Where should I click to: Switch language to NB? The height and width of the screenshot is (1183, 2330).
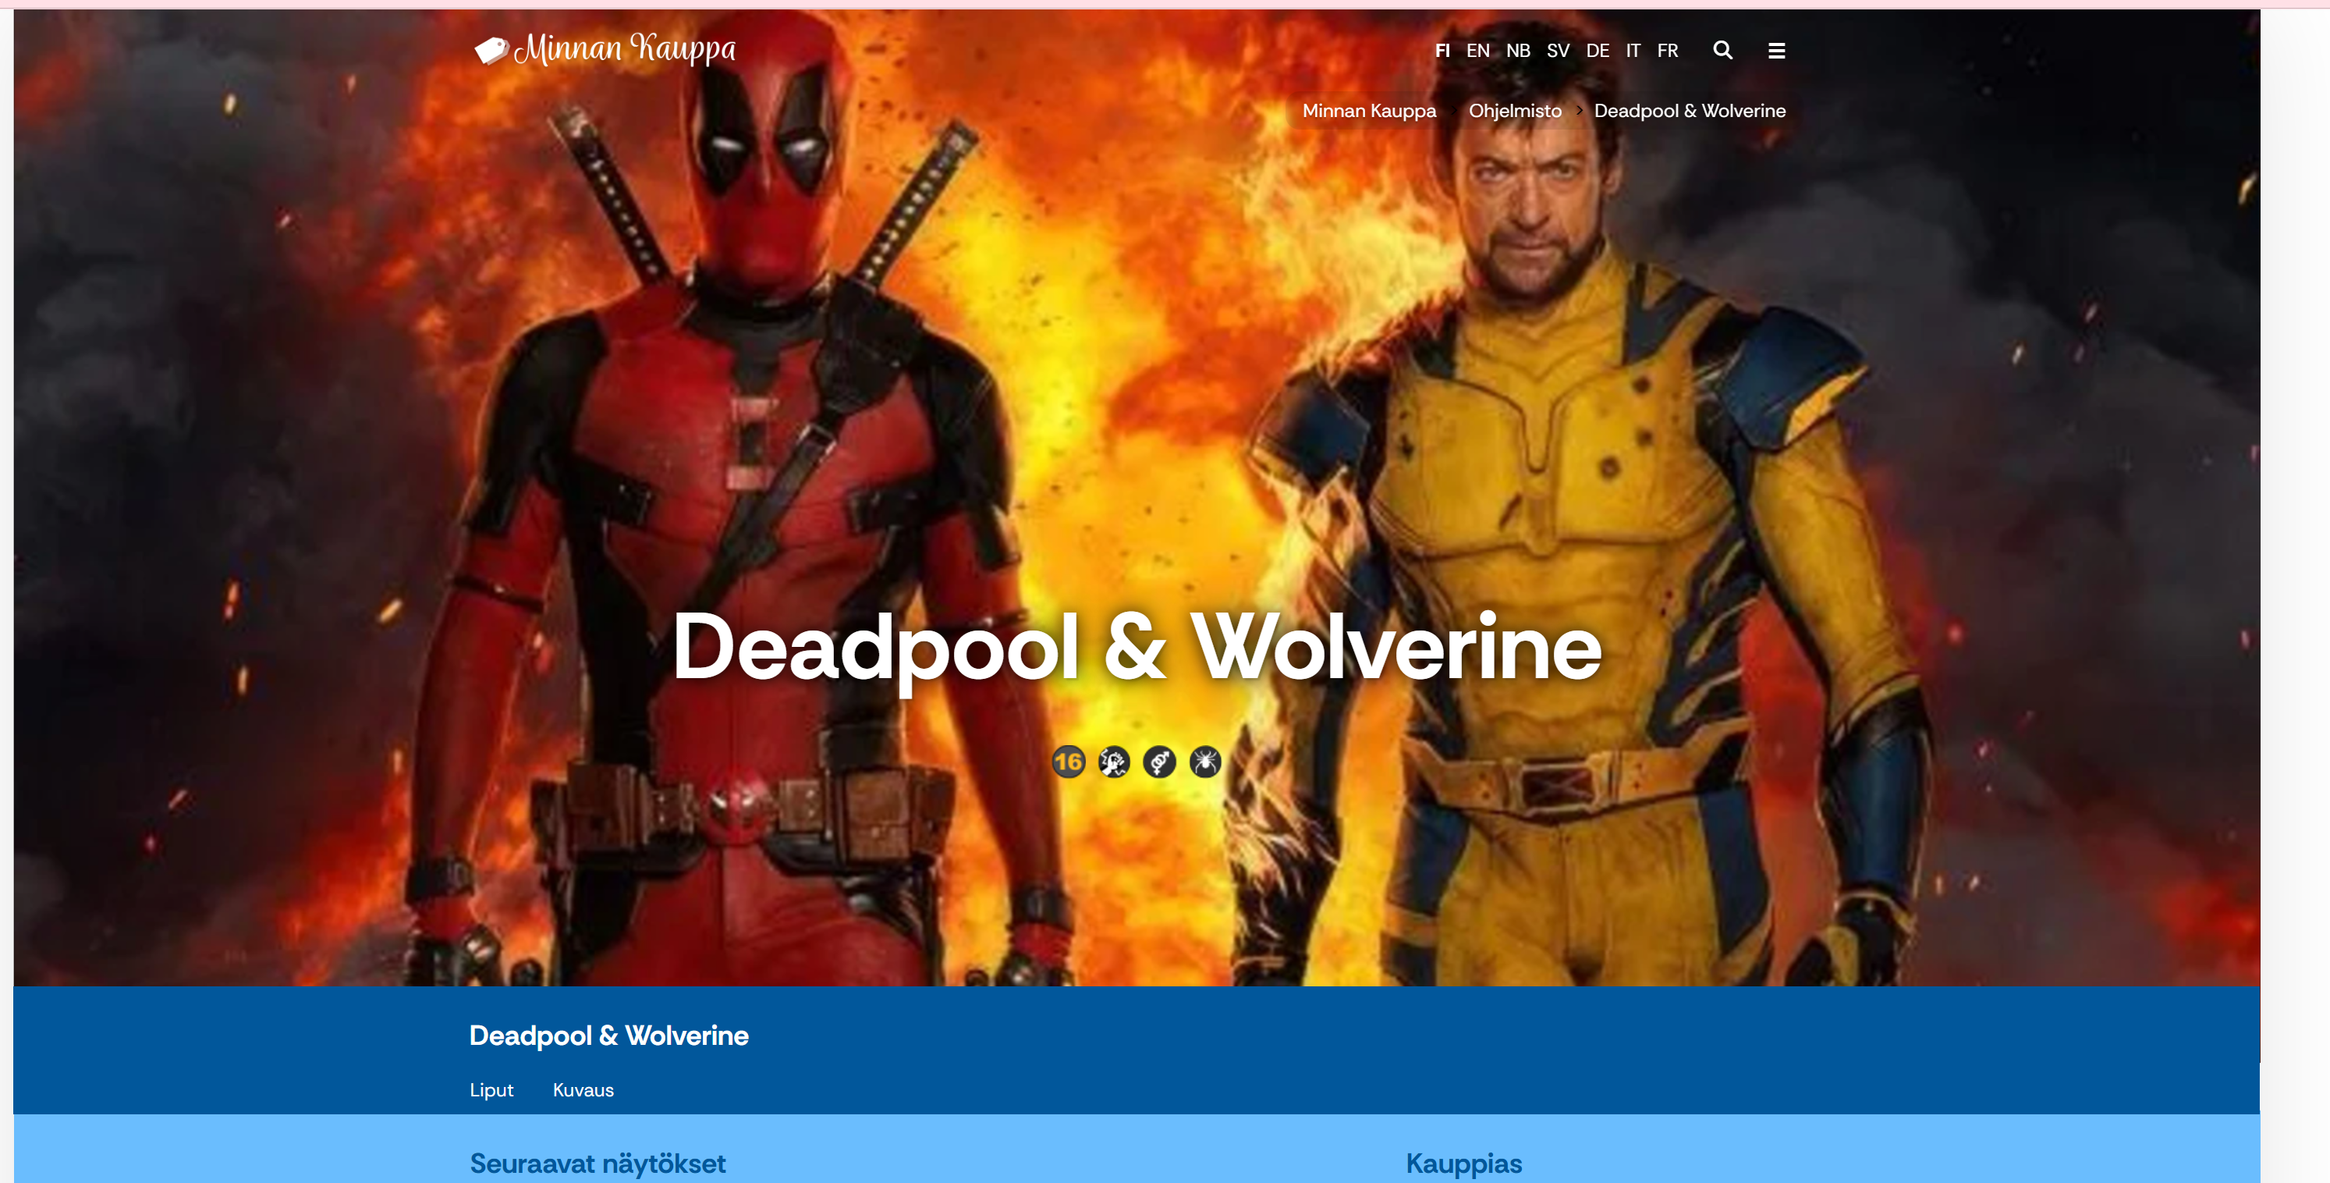1519,51
